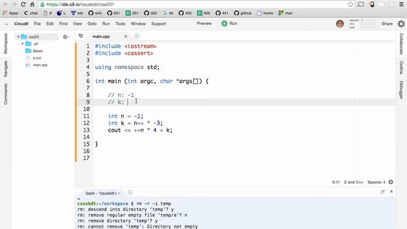
Task: Bookmark the page with the star icon
Action: pyautogui.click(x=350, y=4)
